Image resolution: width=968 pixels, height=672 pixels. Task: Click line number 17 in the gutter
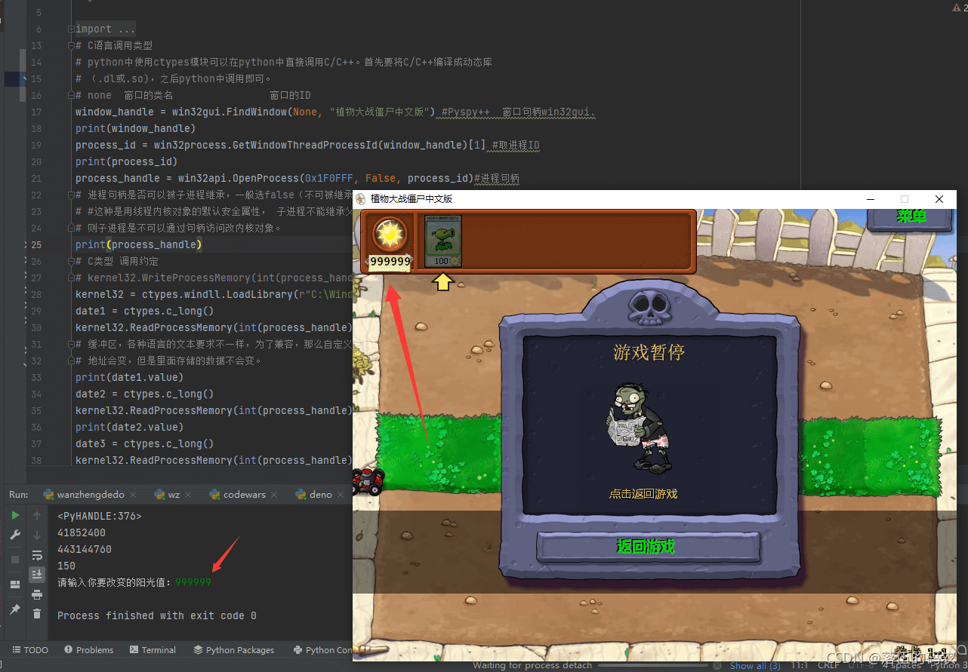coord(36,112)
